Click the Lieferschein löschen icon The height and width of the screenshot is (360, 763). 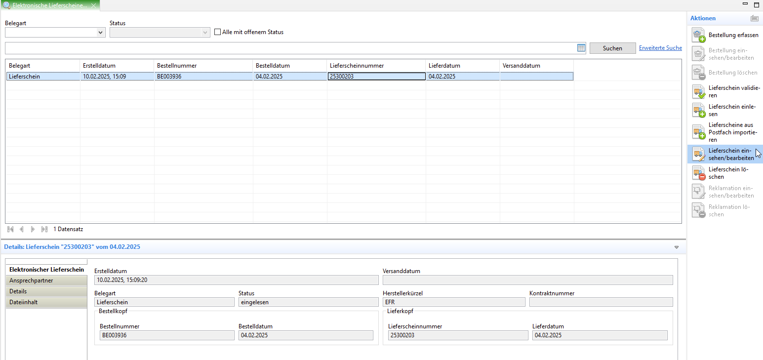click(x=699, y=173)
